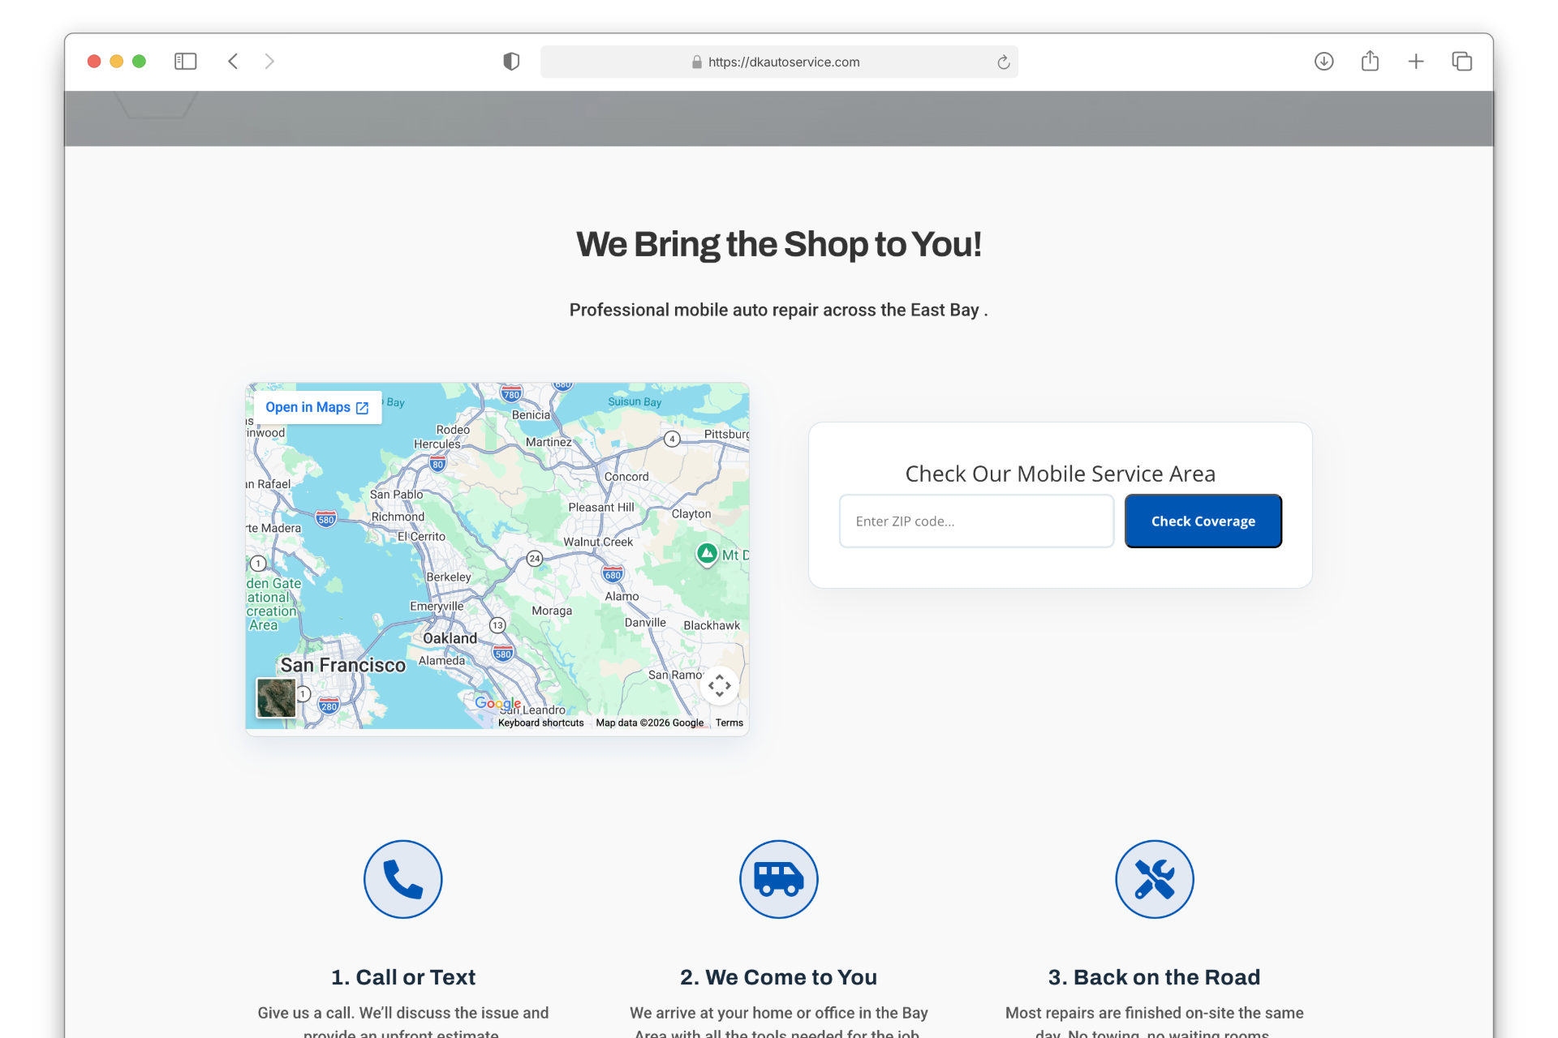Click the Danville label on map

tap(645, 622)
